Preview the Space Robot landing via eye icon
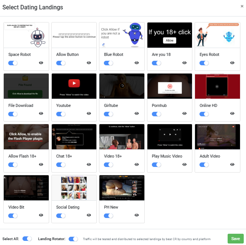The image size is (246, 245). point(41,63)
